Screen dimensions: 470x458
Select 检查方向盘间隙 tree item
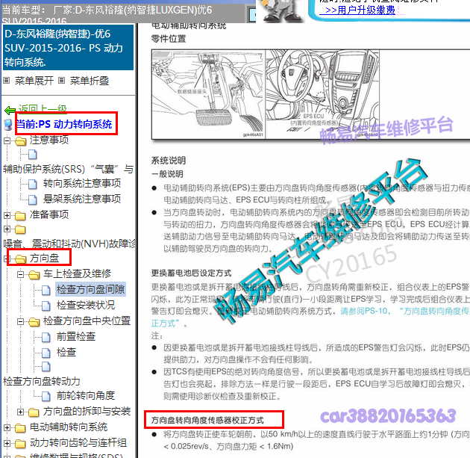click(x=90, y=289)
